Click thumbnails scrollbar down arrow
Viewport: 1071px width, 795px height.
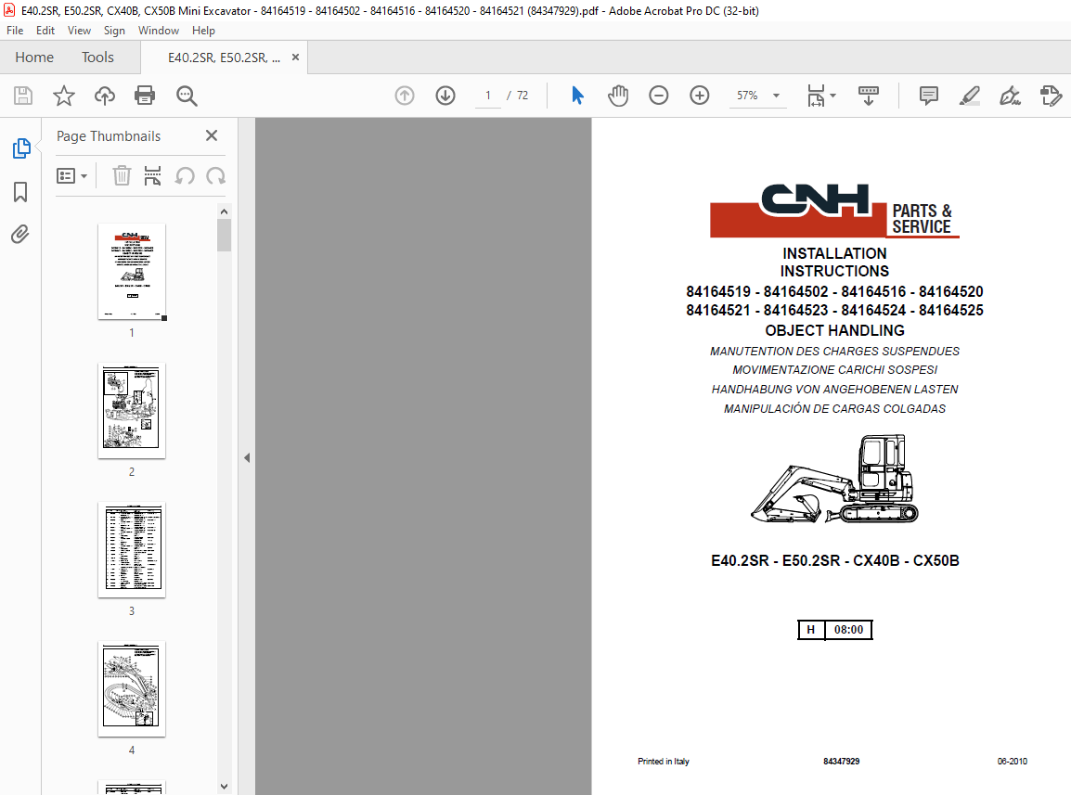(x=224, y=787)
